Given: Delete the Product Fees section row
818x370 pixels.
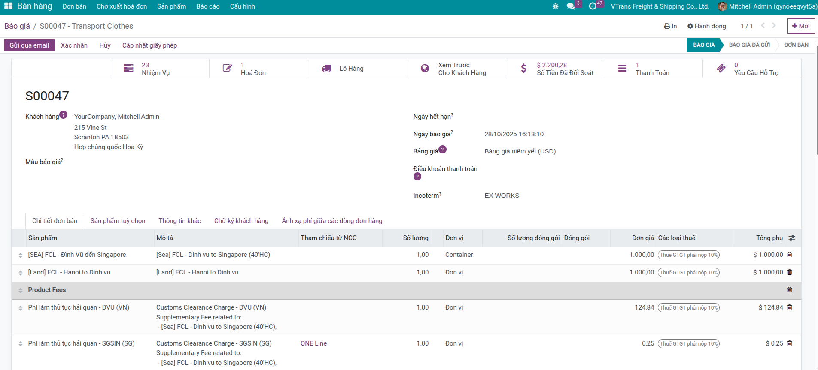Looking at the screenshot, I should [789, 290].
